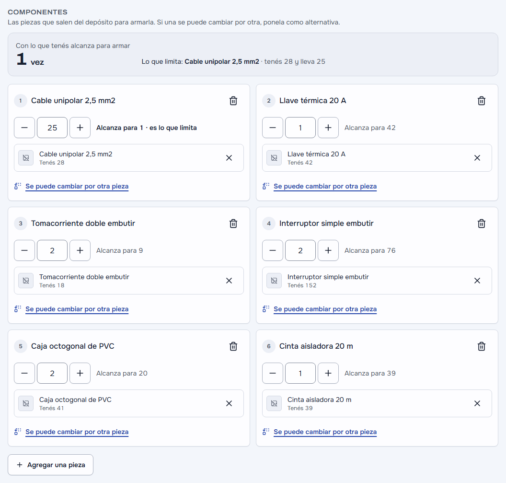Edit the Llave térmica 20 A quantity field

[x=300, y=128]
